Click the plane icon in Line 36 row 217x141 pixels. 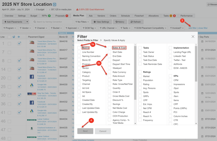(x=19, y=104)
